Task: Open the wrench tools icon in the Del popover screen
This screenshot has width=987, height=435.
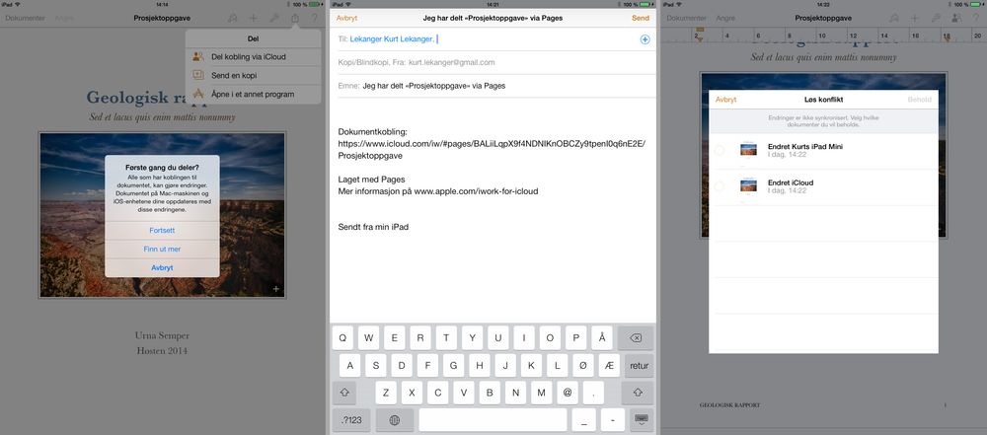Action: pyautogui.click(x=274, y=19)
